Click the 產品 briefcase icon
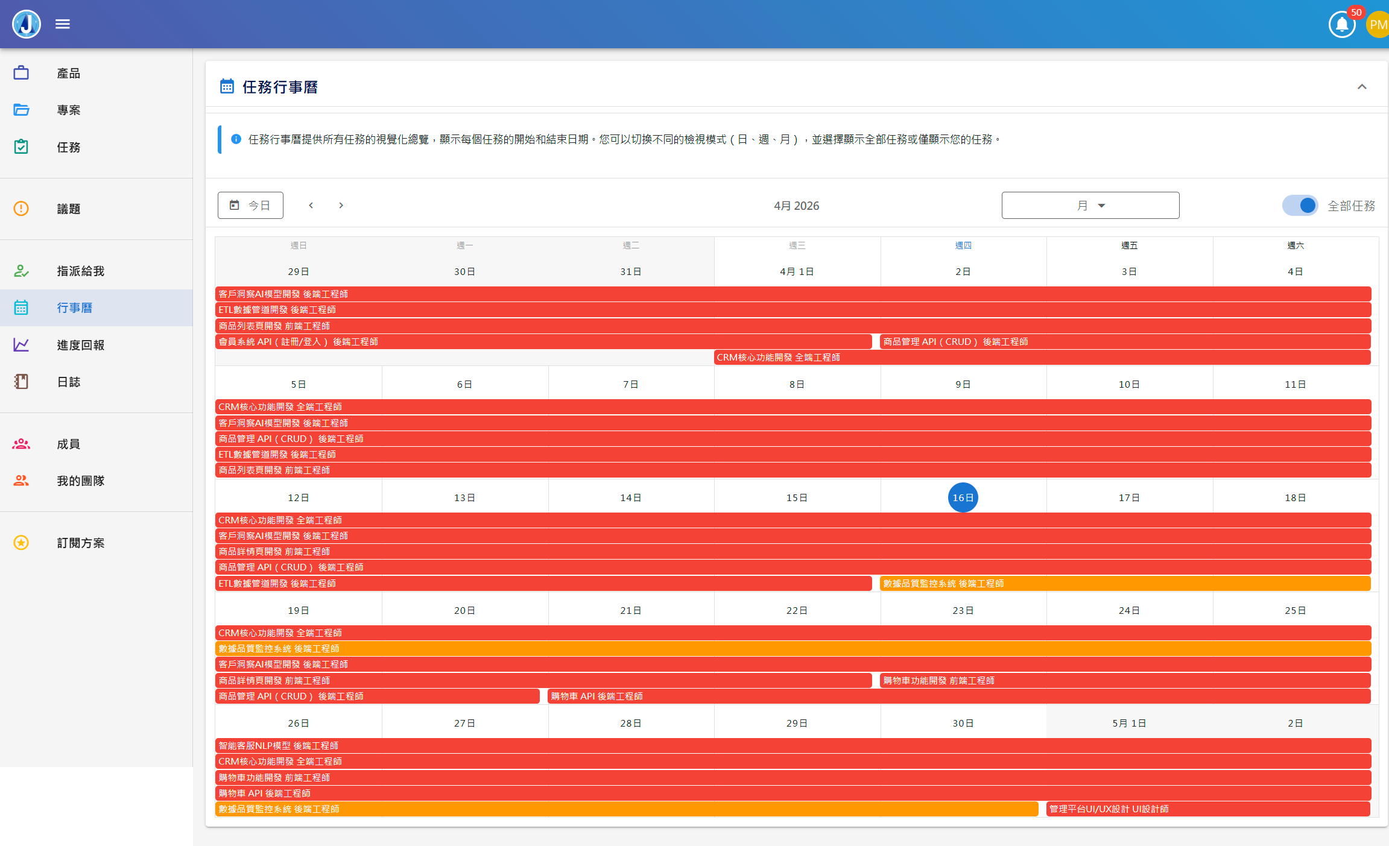This screenshot has width=1389, height=846. 21,73
